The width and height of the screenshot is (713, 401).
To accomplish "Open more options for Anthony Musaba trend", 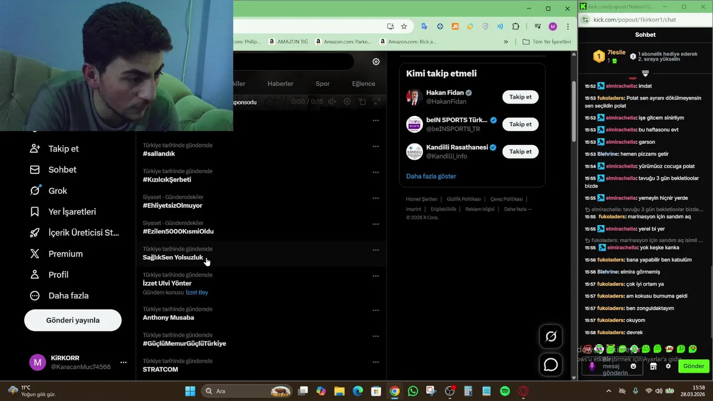I will click(x=375, y=310).
